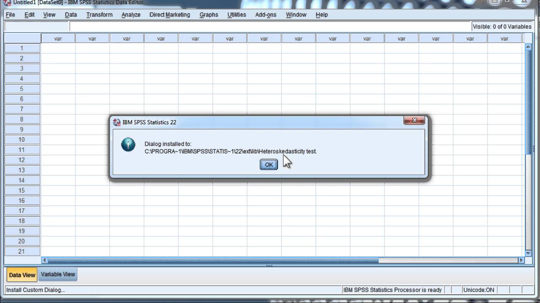Open the Transform menu

click(x=100, y=15)
